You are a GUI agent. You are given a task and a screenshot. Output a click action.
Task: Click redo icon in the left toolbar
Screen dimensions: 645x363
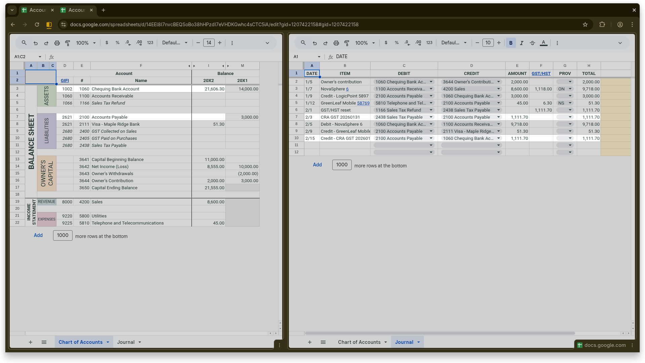(x=46, y=43)
